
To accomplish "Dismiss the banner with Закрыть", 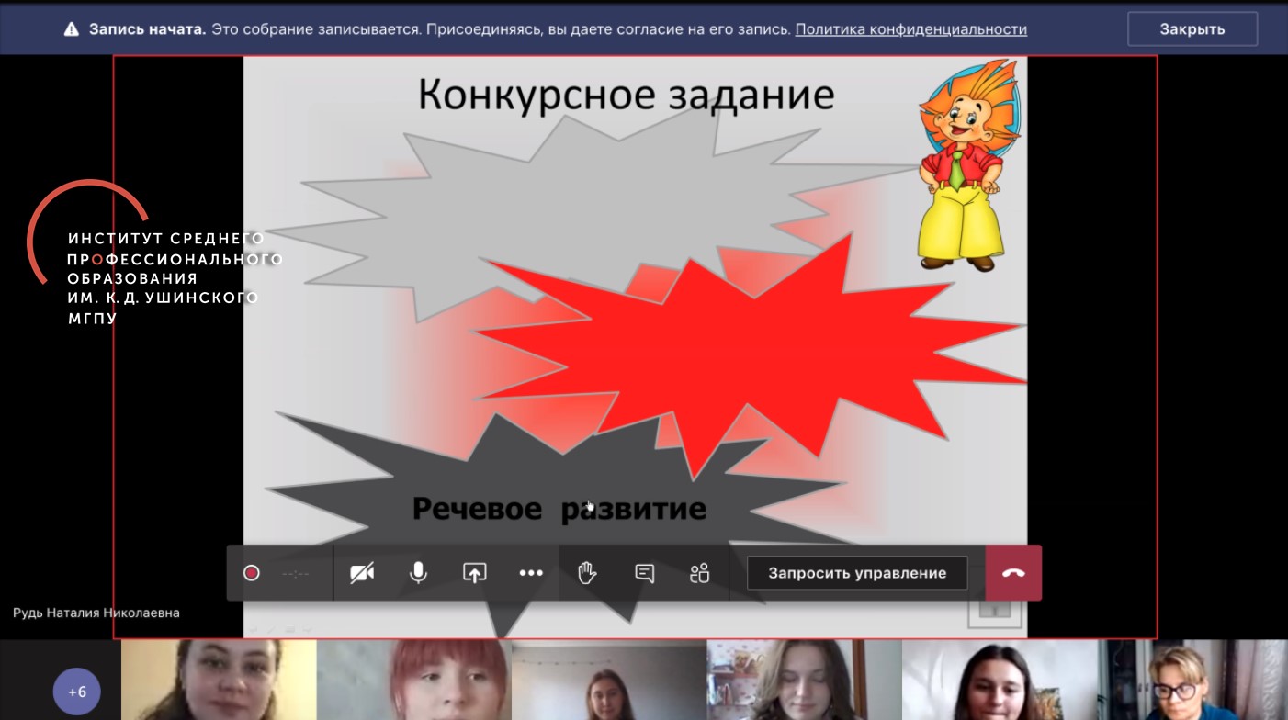I will click(x=1192, y=29).
